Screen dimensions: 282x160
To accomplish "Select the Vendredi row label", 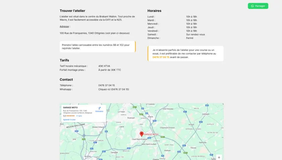I will coord(153,31).
